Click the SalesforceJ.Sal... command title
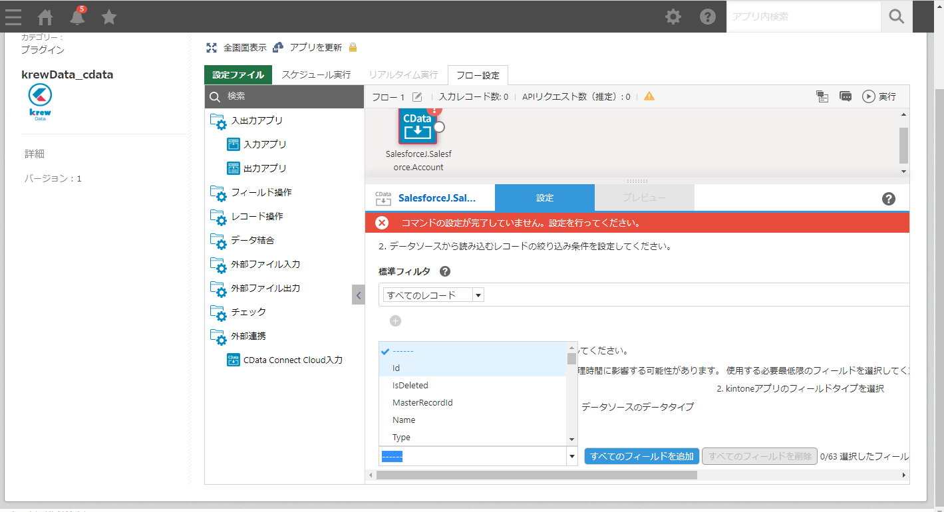 click(437, 198)
